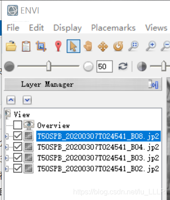
Task: Expand all layers with down chevron button
Action: click(x=27, y=100)
